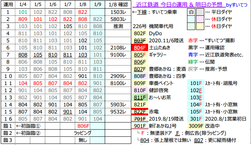Click the pink 休日ダイヤ legend swatch
251x145 pixels.
200,19
